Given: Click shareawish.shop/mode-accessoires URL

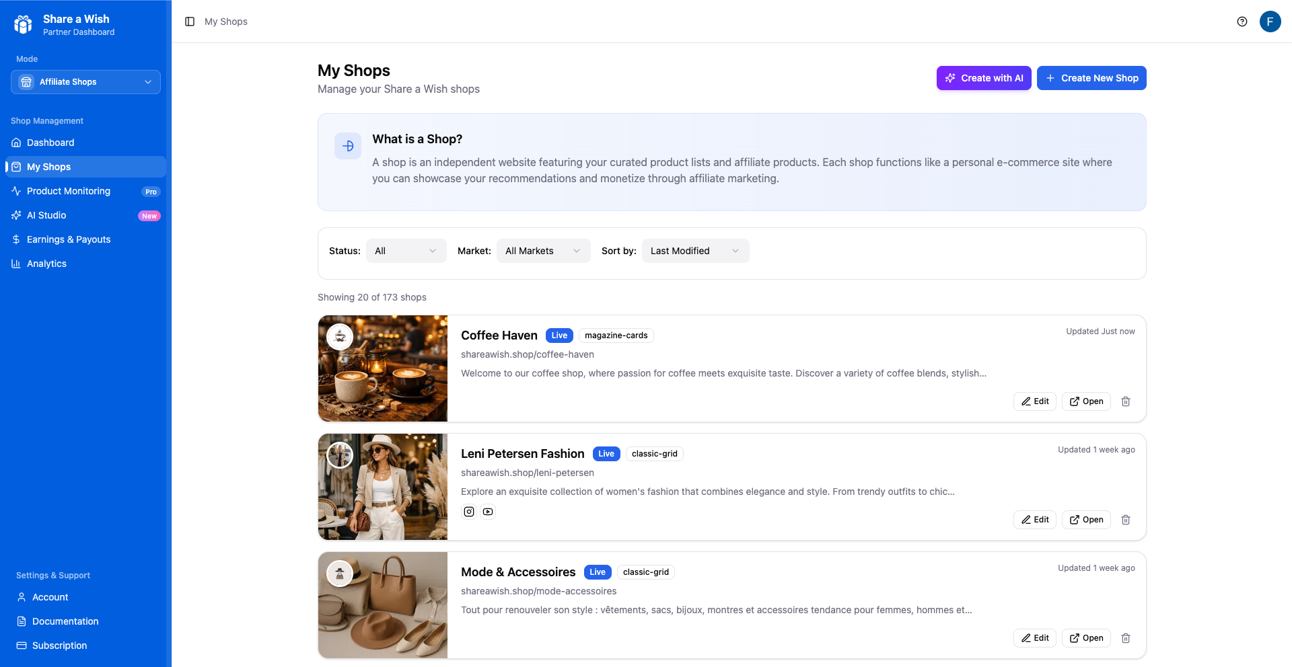Looking at the screenshot, I should pos(539,591).
